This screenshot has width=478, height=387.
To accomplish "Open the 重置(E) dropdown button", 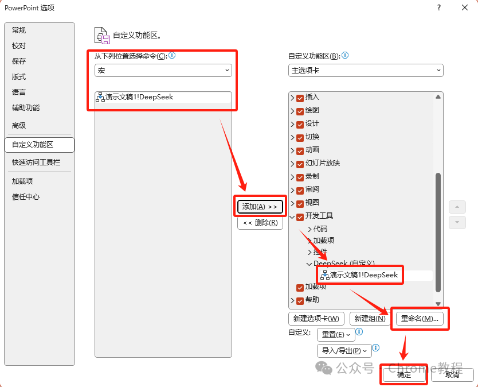I will (336, 335).
